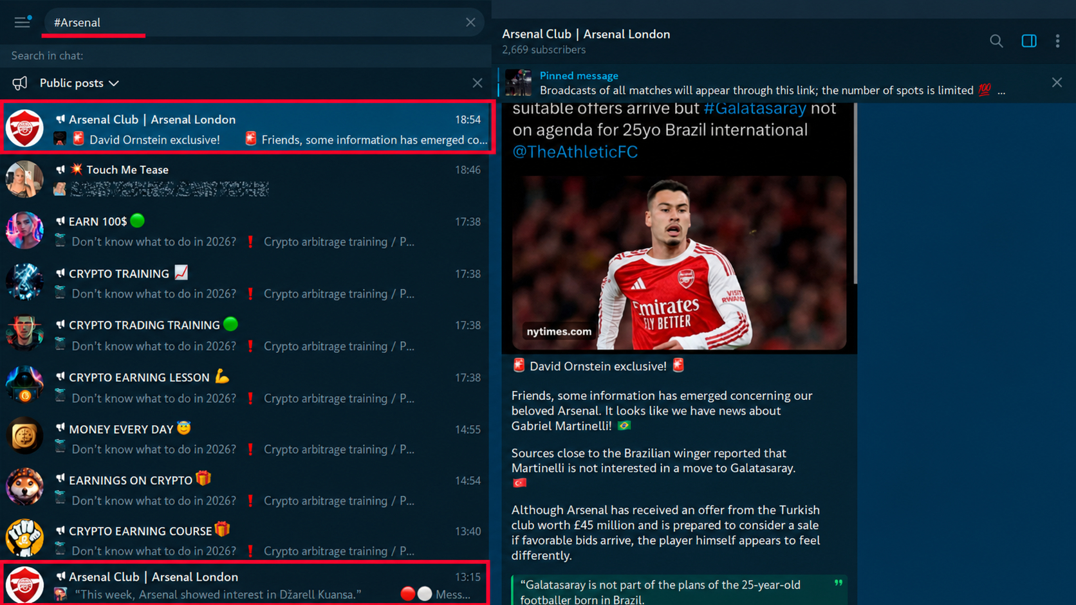The width and height of the screenshot is (1076, 605).
Task: Open the CRYPTO EARNING LESSON result
Action: click(245, 387)
